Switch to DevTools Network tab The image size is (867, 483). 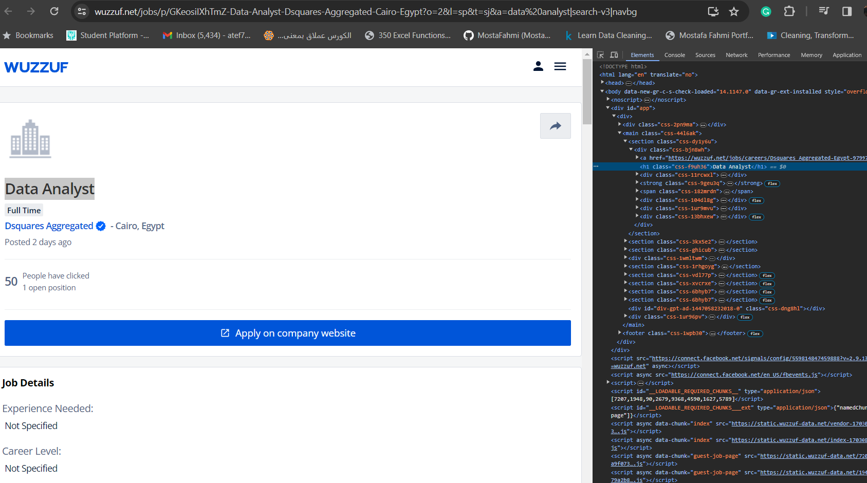(x=736, y=55)
